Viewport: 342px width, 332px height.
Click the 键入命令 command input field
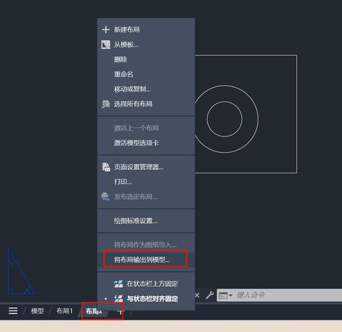[x=280, y=295]
